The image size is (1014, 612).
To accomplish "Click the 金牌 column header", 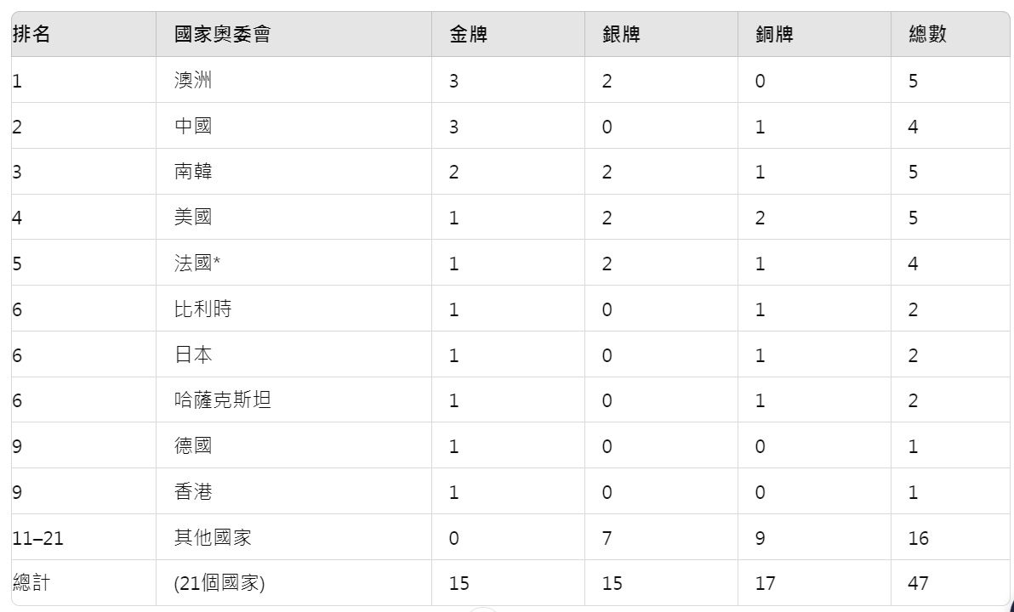I will coord(469,35).
